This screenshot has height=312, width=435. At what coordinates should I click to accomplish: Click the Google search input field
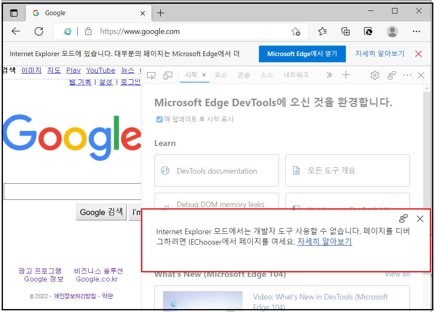72,192
